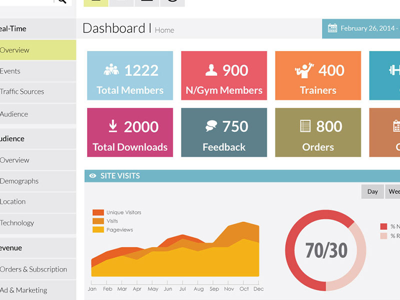Click the 70/30 donut chart center
The image size is (400, 300).
[x=326, y=250]
